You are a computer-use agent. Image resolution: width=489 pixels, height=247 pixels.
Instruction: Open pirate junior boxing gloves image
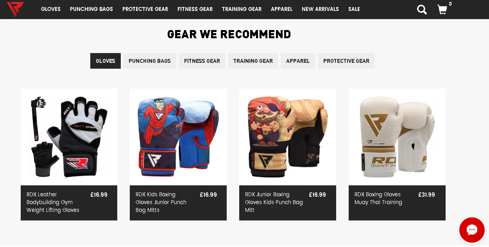click(x=288, y=137)
